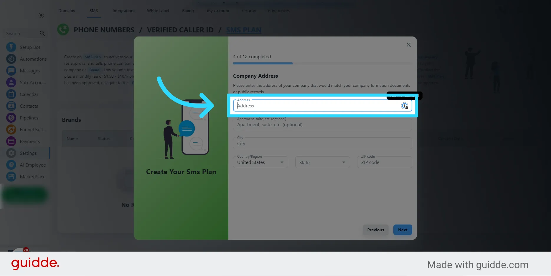Click the Name column header in Brands table
The height and width of the screenshot is (276, 551).
(72, 139)
